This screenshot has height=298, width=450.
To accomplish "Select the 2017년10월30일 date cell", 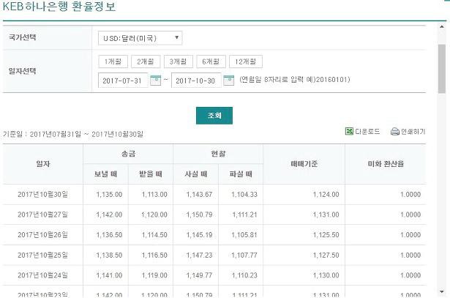I will [43, 194].
